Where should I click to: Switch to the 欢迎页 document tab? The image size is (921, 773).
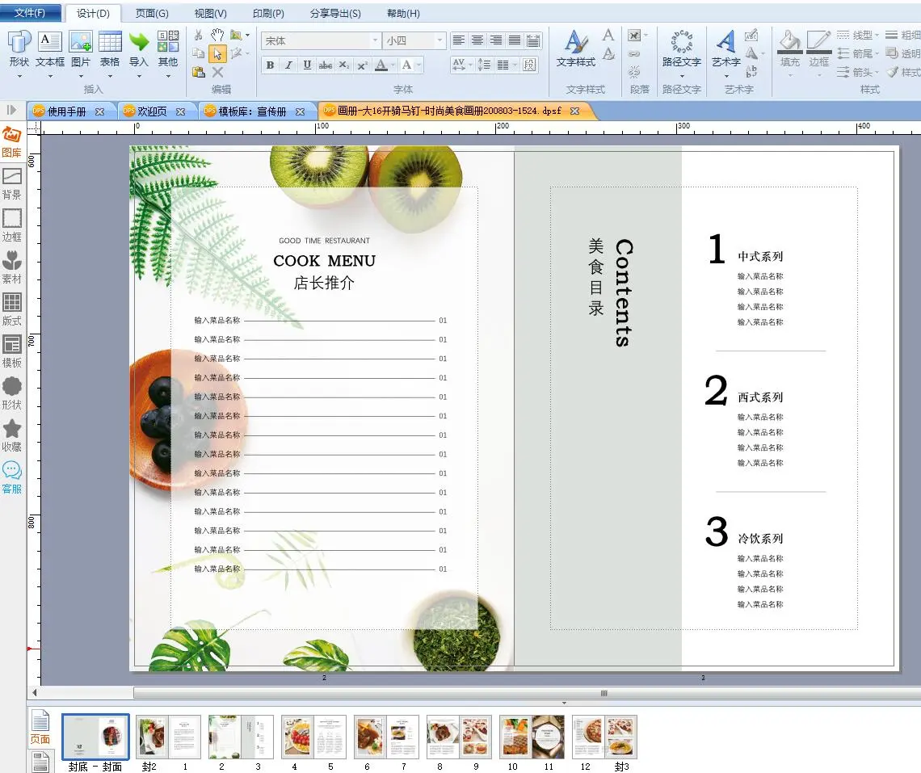point(152,111)
